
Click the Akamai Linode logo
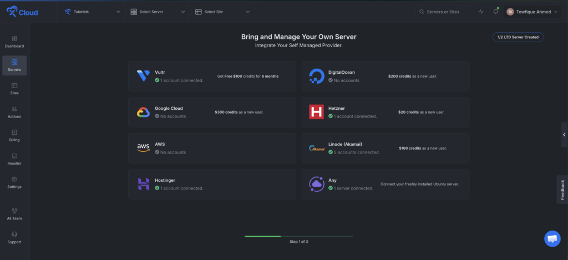click(x=317, y=149)
